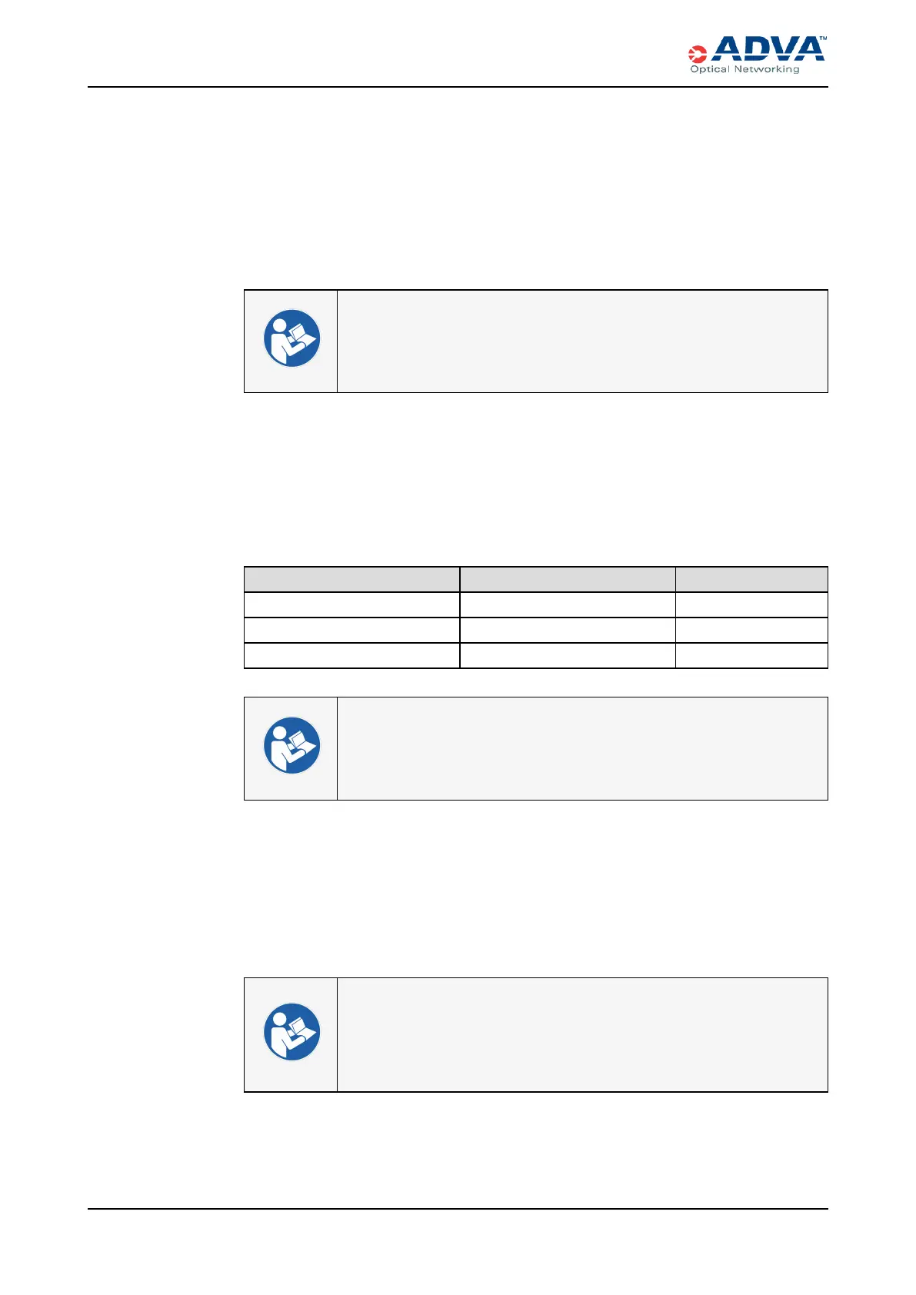Click the last blue read-manual note icon
The height and width of the screenshot is (1295, 916).
tap(291, 1032)
